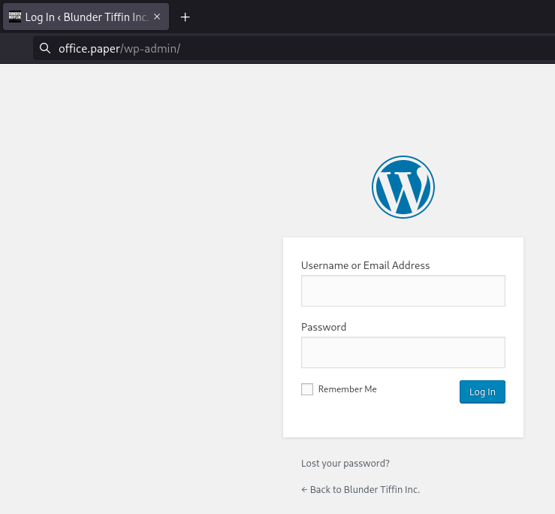Go back to Blunder Tiffin Inc. link

[x=360, y=489]
